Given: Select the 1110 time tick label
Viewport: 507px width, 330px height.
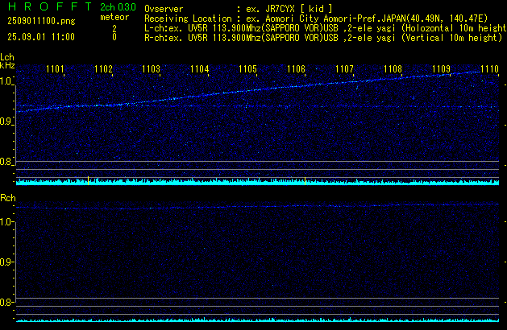Looking at the screenshot, I should [489, 69].
